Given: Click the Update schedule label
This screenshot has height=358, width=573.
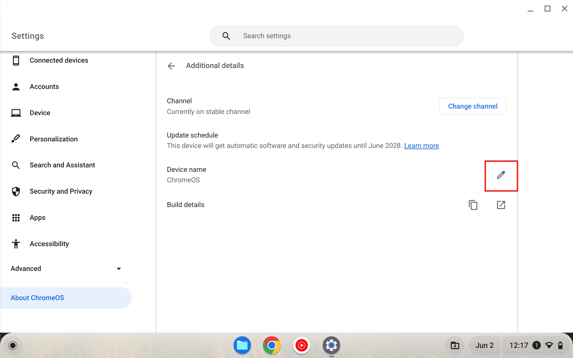Looking at the screenshot, I should [192, 135].
